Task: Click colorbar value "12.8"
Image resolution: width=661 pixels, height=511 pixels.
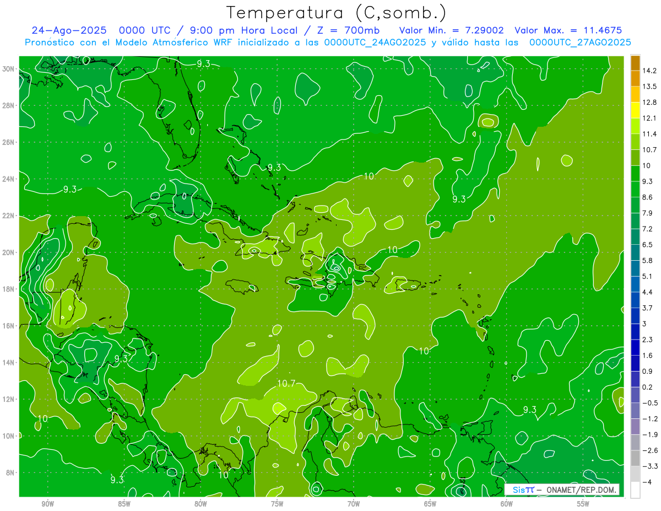Action: 649,103
